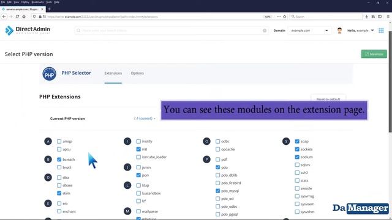This screenshot has height=220, width=392.
Task: Uncheck the pdo_mysql extension
Action: tap(218, 191)
